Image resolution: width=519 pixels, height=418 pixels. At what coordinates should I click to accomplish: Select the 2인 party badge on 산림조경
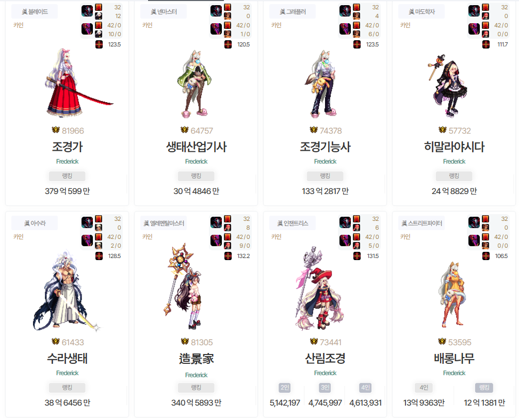pos(285,388)
